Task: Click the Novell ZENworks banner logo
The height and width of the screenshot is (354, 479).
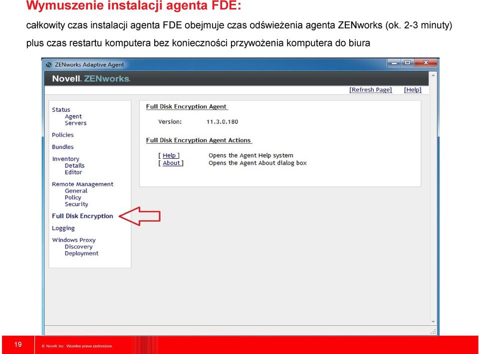Action: (x=91, y=79)
